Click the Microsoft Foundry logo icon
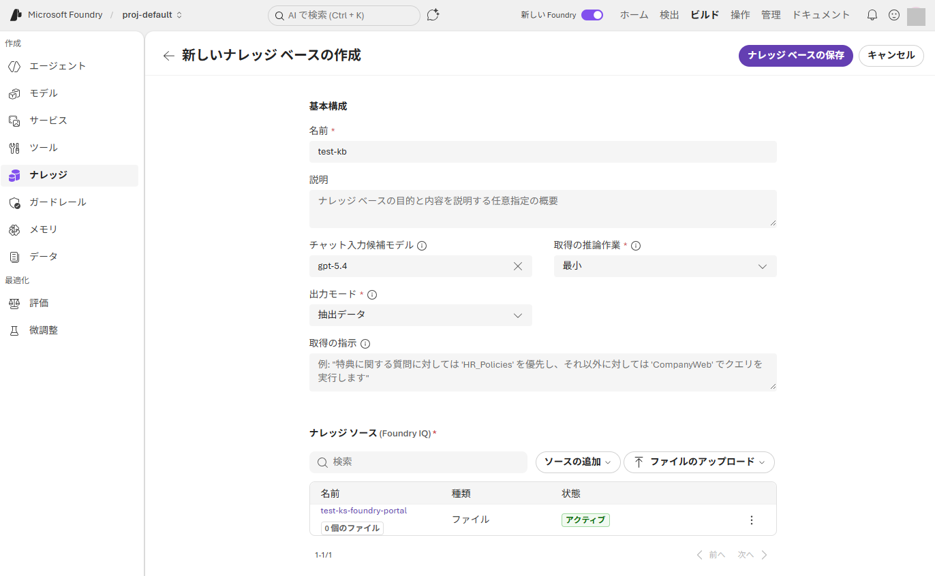 15,15
